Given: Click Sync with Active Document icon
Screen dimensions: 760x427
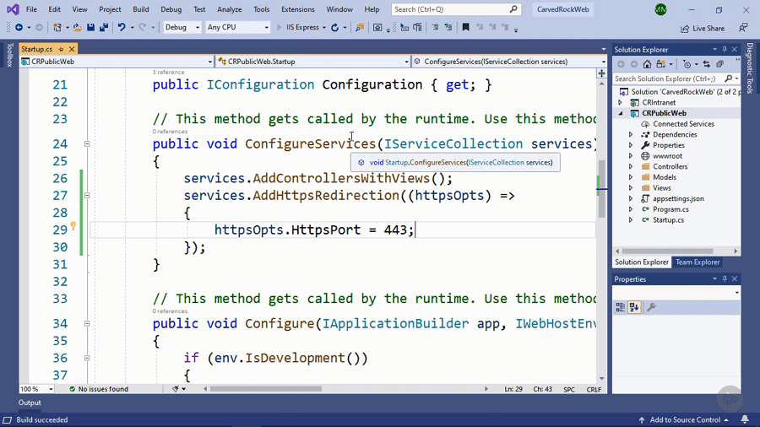Looking at the screenshot, I should (707, 64).
